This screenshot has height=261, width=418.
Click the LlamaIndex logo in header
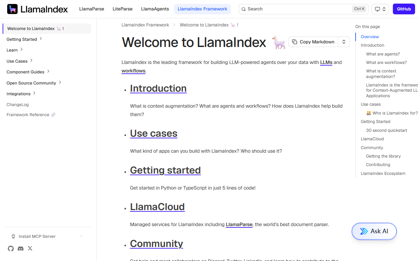(37, 9)
